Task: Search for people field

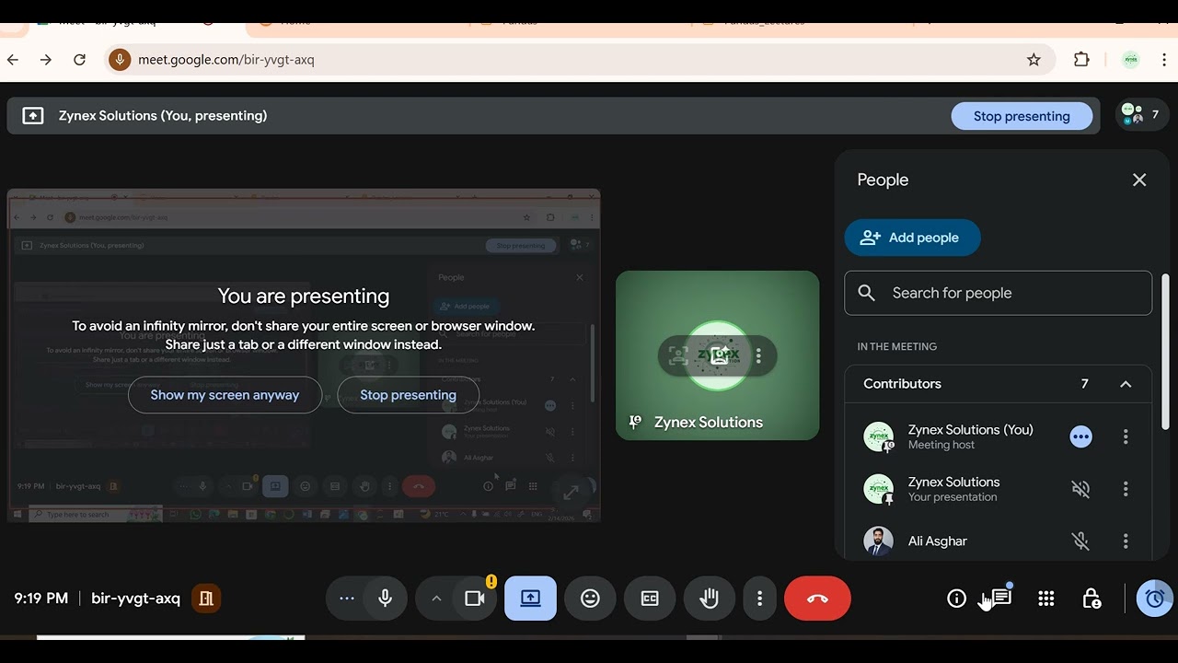Action: [998, 293]
